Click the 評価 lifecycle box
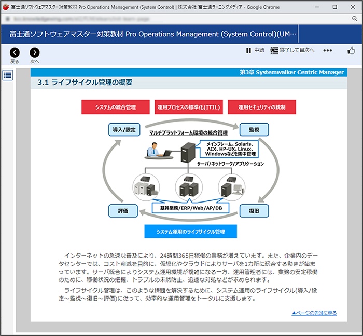This screenshot has width=363, height=336. 123,211
